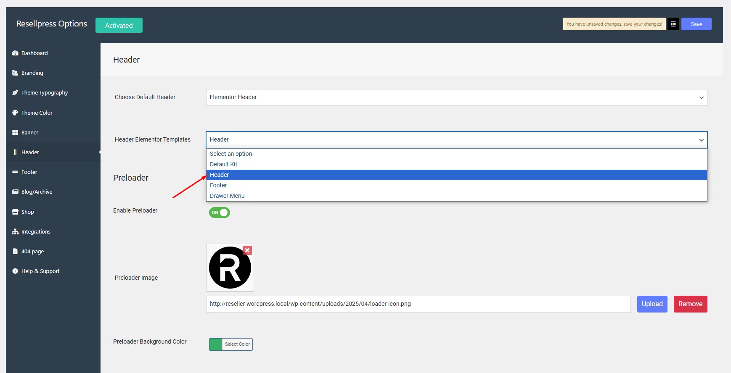Click the Theme Color palette icon

click(15, 113)
